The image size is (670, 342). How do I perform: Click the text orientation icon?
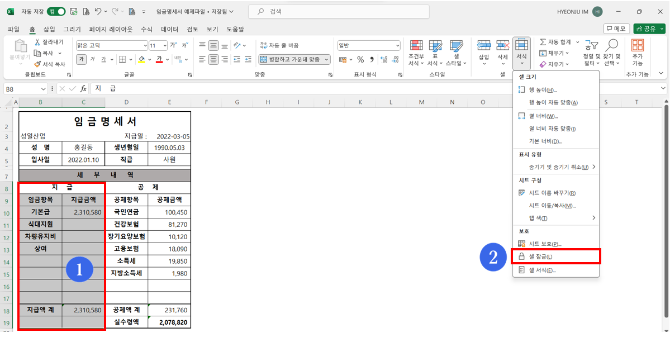click(x=237, y=45)
